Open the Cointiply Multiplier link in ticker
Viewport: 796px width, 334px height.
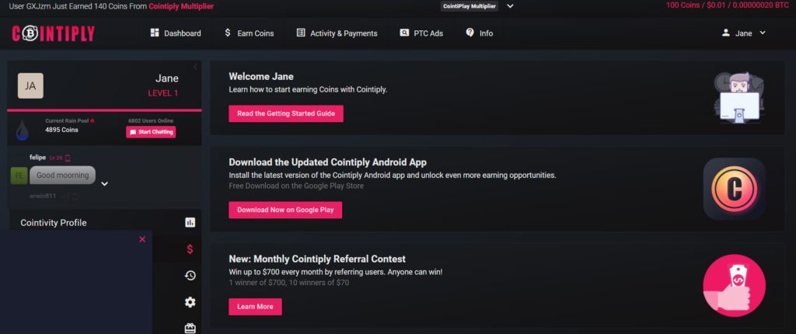[x=181, y=6]
